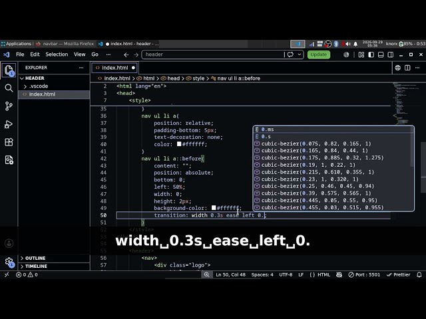
Task: Open the Explorer view in activity bar
Action: [9, 70]
